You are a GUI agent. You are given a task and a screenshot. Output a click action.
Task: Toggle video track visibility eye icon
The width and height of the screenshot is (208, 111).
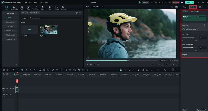click(14, 88)
